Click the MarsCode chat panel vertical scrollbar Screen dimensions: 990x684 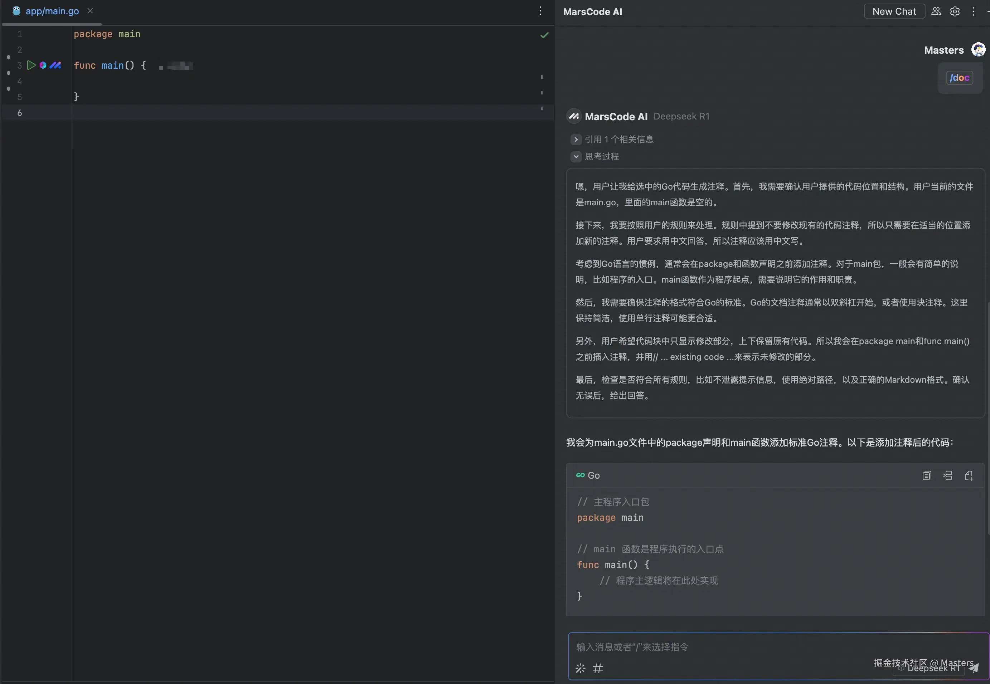tap(988, 418)
